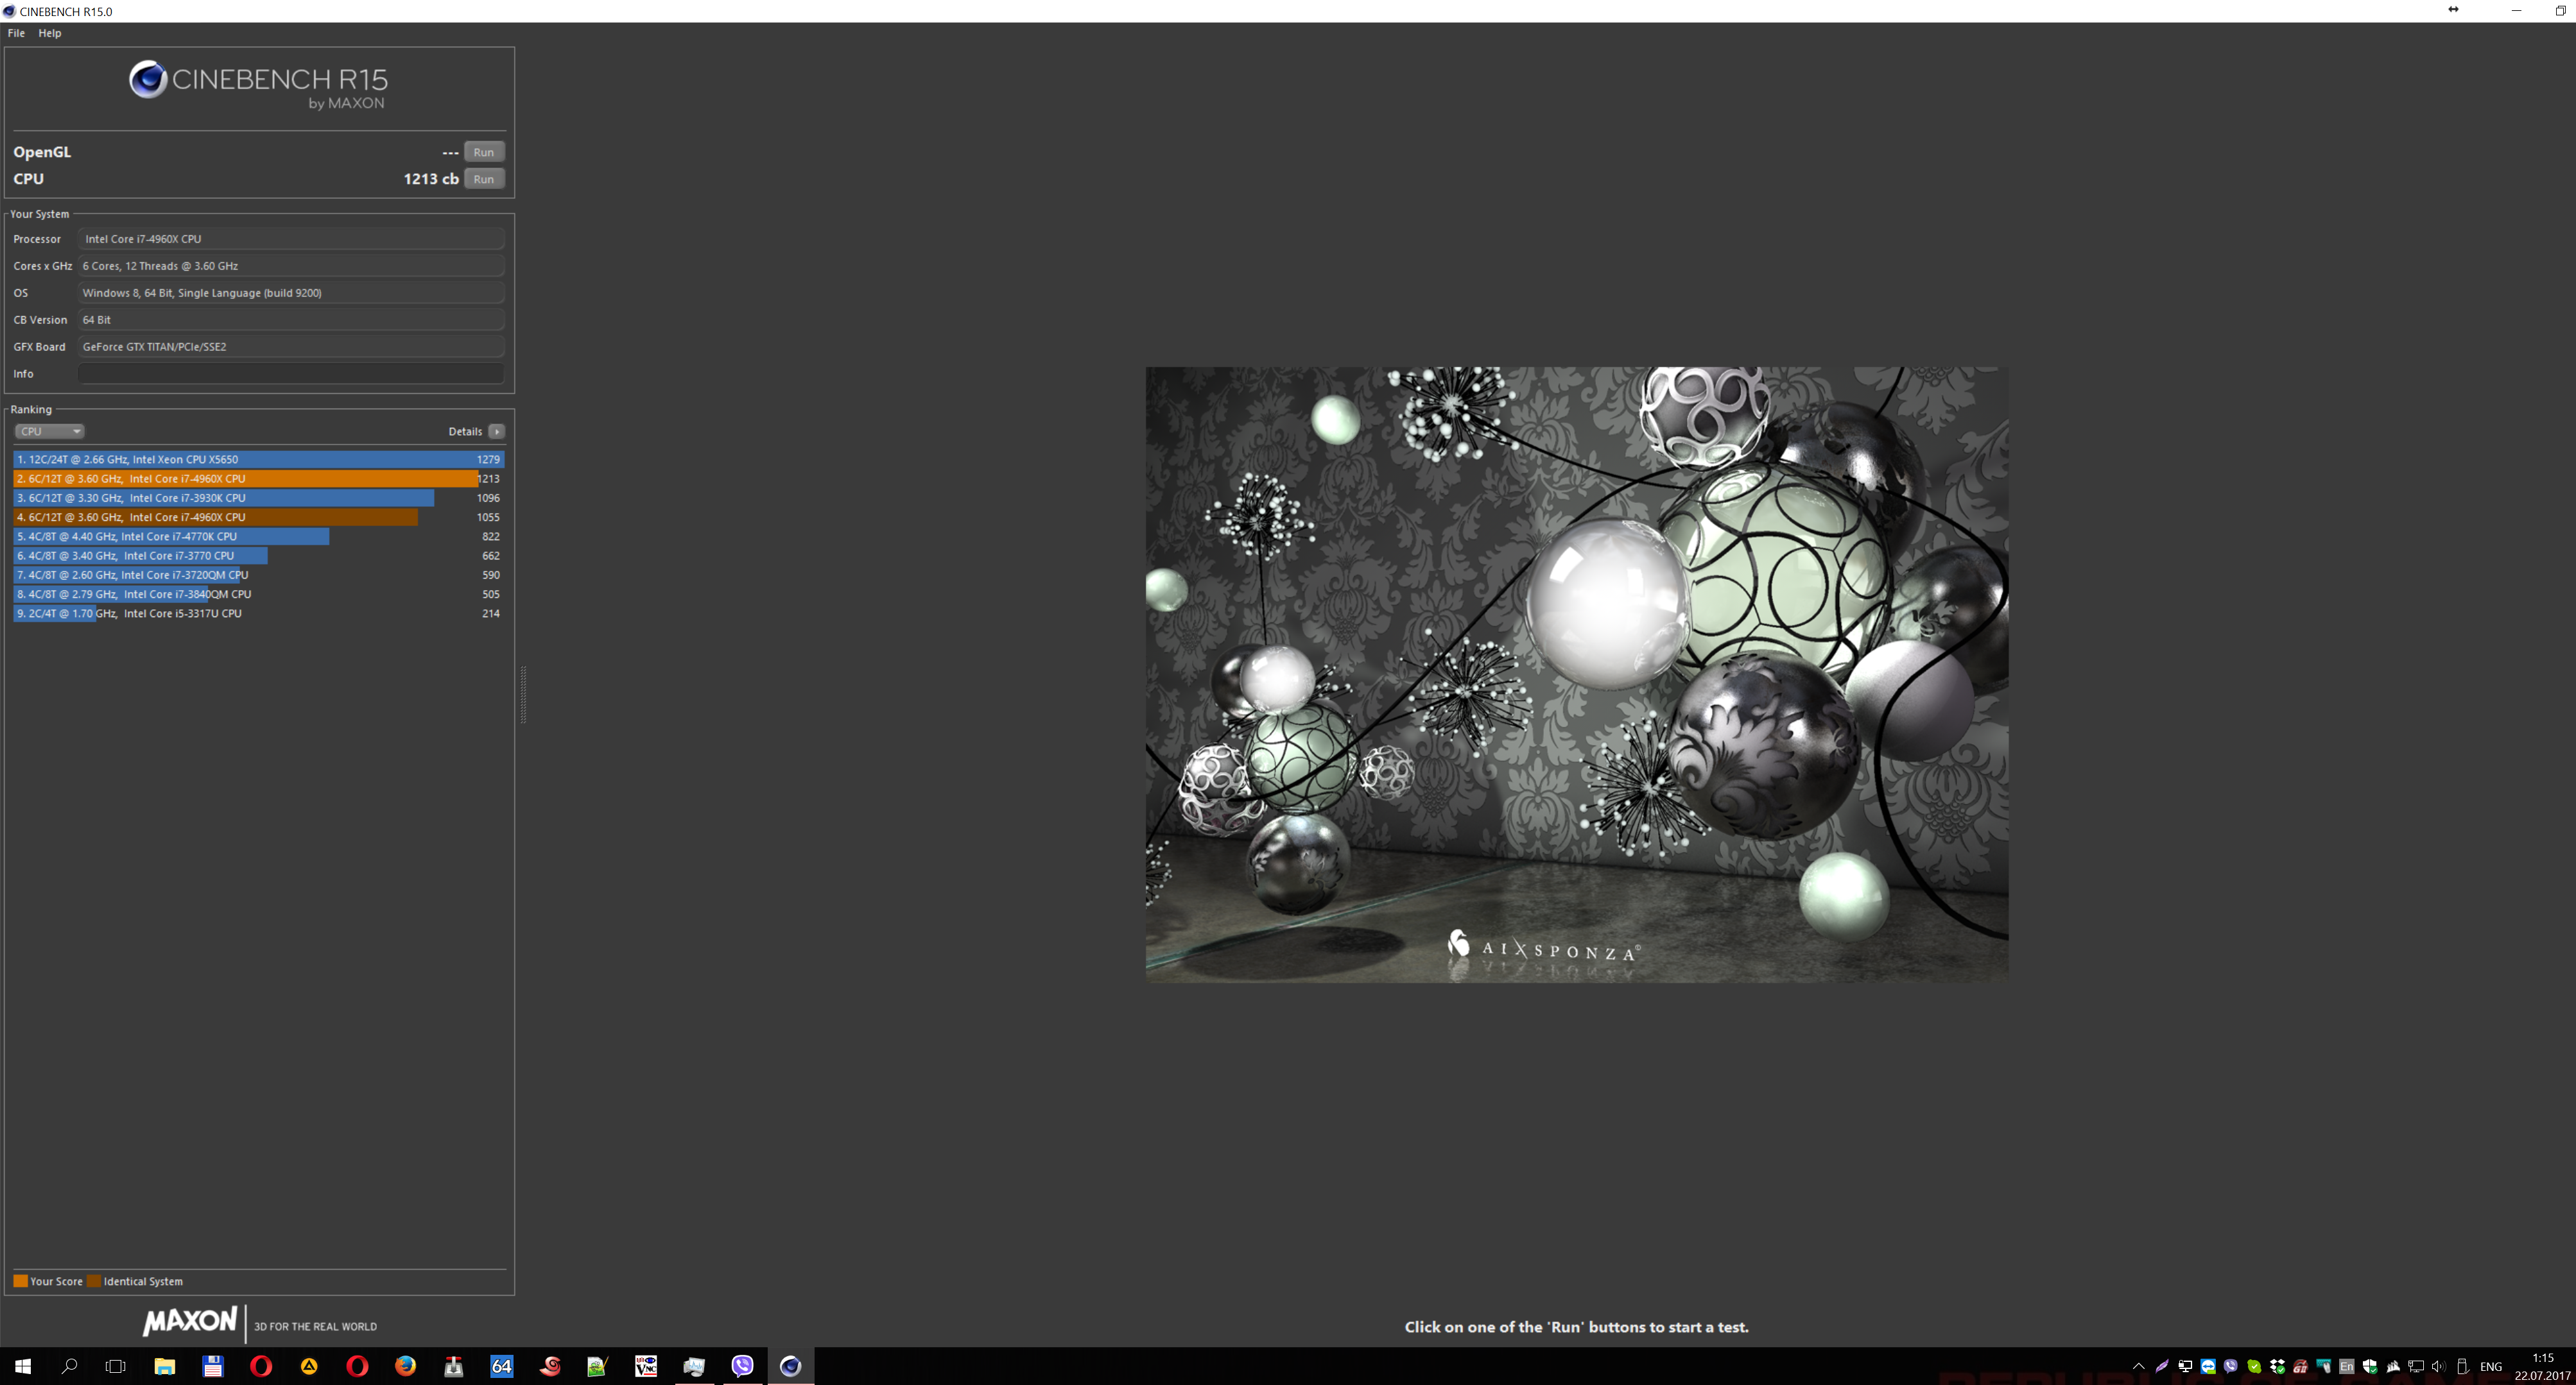The width and height of the screenshot is (2576, 1385).
Task: Open Viber from the taskbar
Action: pyautogui.click(x=742, y=1366)
